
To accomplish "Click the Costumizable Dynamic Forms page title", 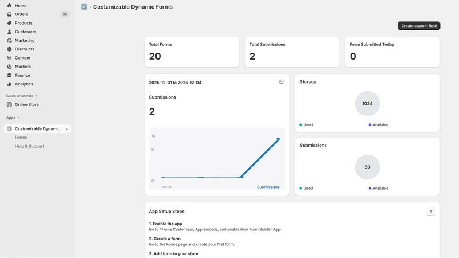I will [133, 7].
